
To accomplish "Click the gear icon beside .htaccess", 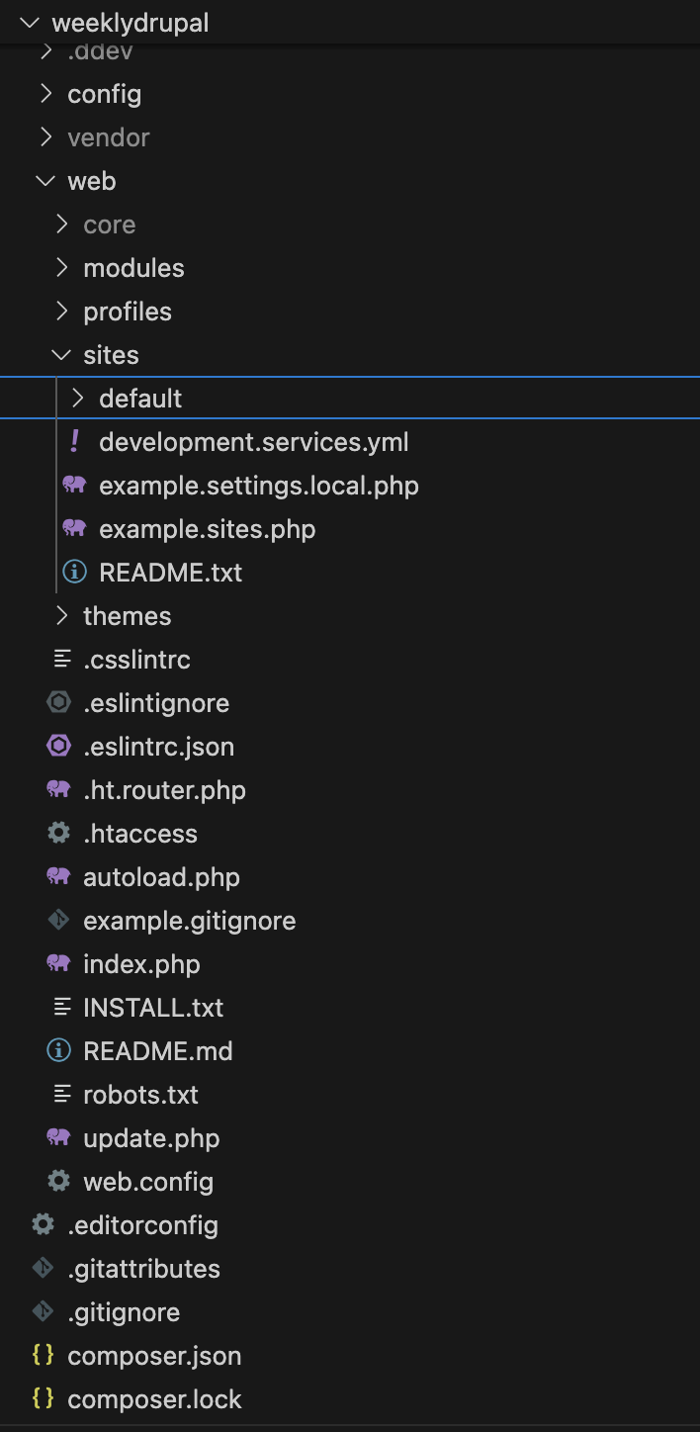I will point(58,834).
